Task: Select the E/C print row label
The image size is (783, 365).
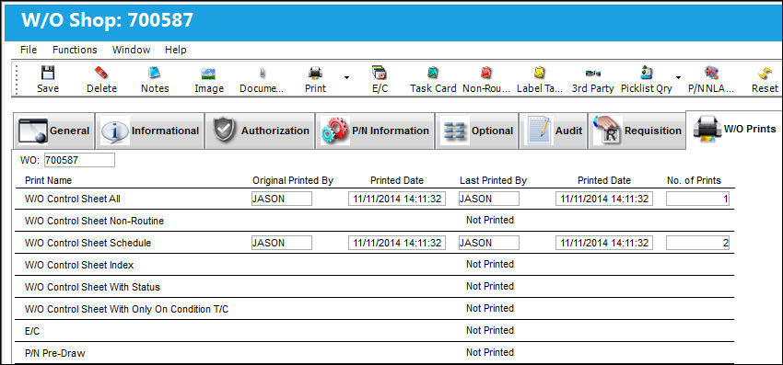Action: (32, 331)
